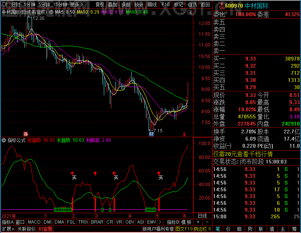
Task: Select the CR indicator
Action: click(x=110, y=222)
